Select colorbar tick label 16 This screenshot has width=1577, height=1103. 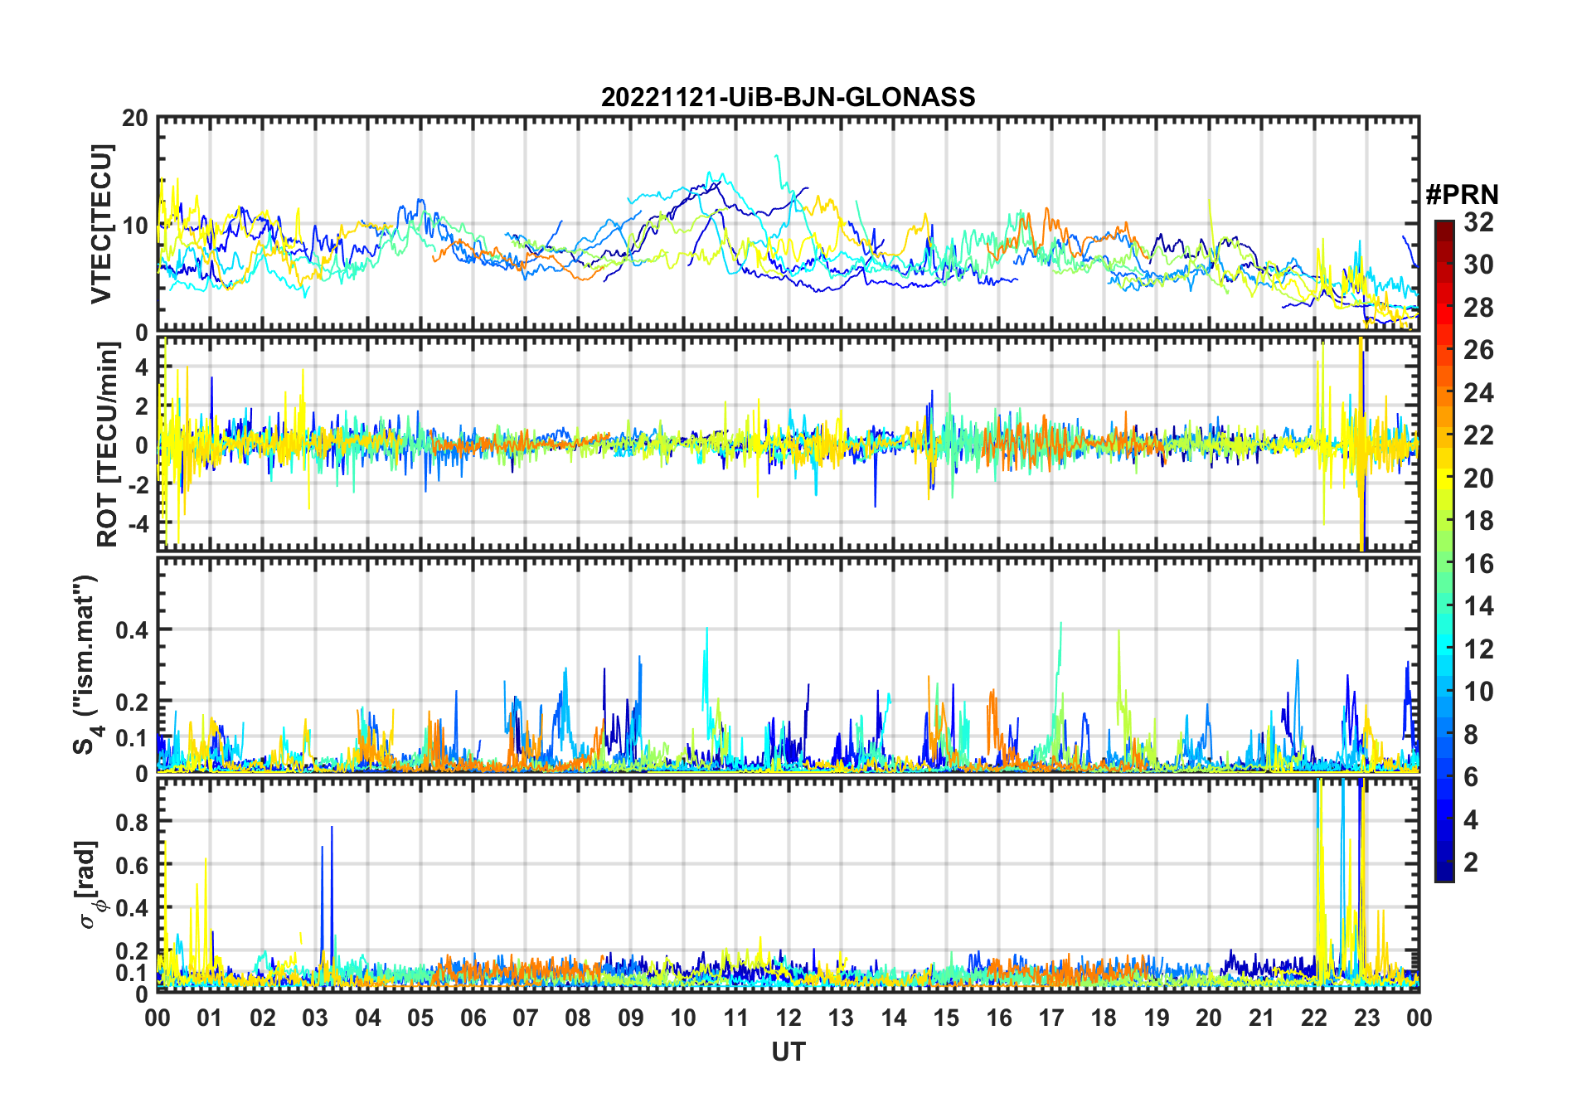point(1478,564)
